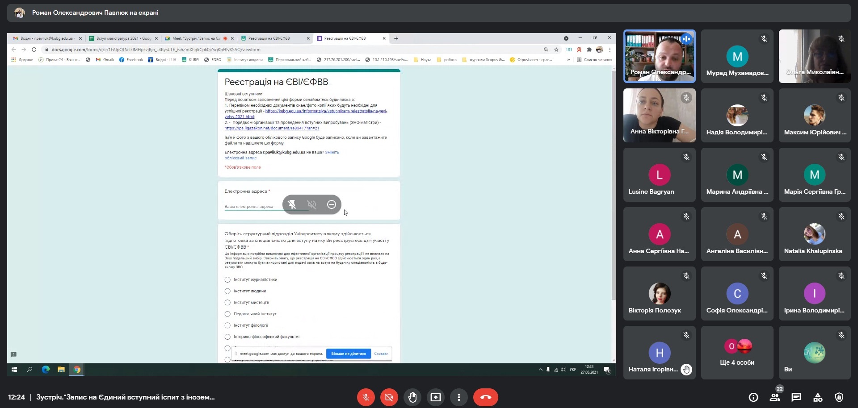Screen dimensions: 858x408
Task: Open the chat panel
Action: tap(796, 397)
